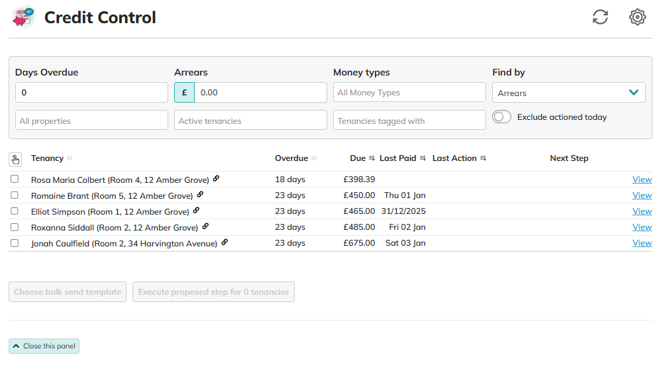
Task: Click the Days Overdue input field
Action: 91,93
